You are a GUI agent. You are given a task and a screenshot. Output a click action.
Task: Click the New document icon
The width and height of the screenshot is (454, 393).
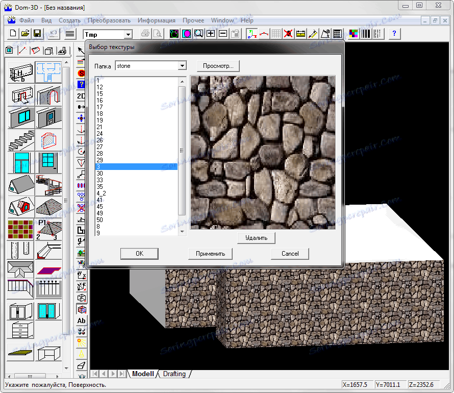point(13,34)
